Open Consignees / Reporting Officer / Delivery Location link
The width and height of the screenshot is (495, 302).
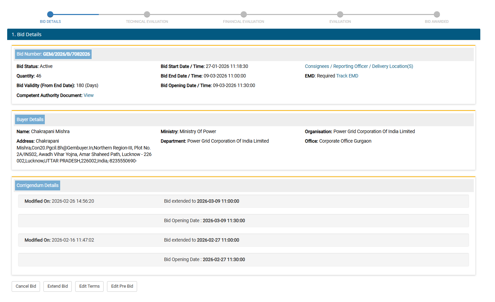(x=359, y=67)
